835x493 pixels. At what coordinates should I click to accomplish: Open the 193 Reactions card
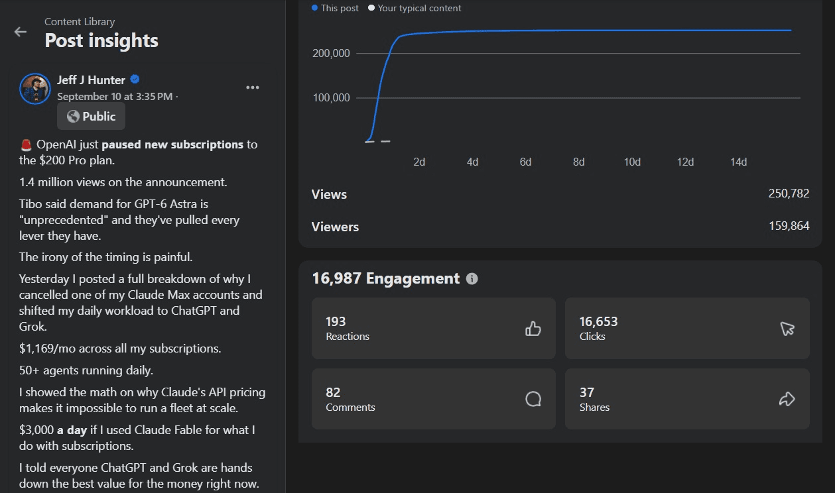click(434, 329)
